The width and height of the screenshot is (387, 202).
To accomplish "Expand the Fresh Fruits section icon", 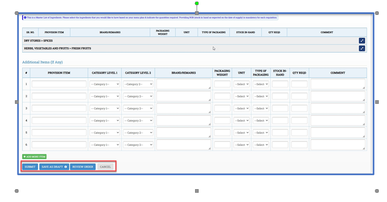I will point(362,48).
